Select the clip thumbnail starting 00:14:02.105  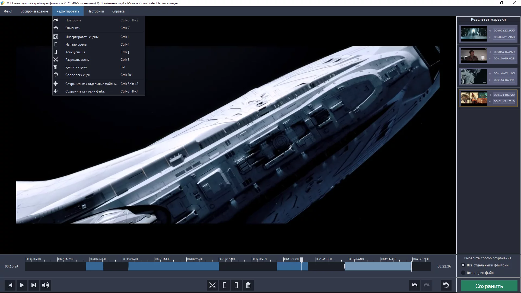click(x=474, y=77)
